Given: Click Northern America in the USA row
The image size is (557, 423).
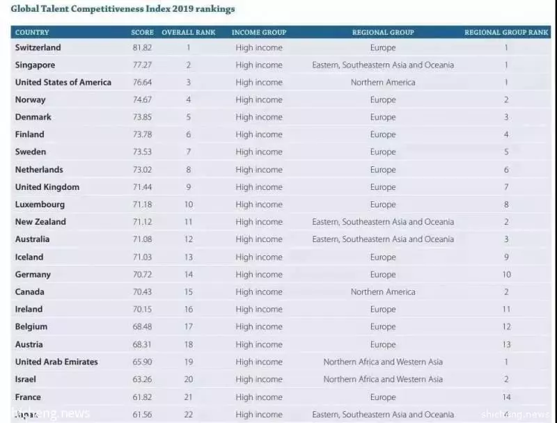Looking at the screenshot, I should point(383,82).
